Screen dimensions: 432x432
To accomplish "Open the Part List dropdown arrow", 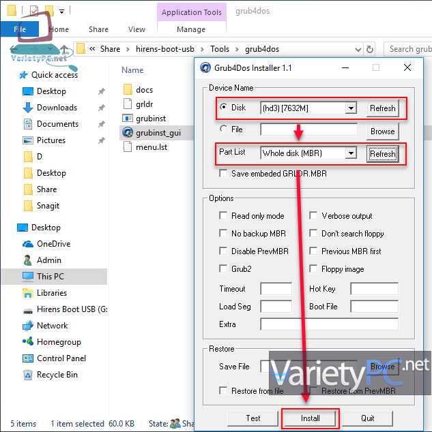I will 351,153.
